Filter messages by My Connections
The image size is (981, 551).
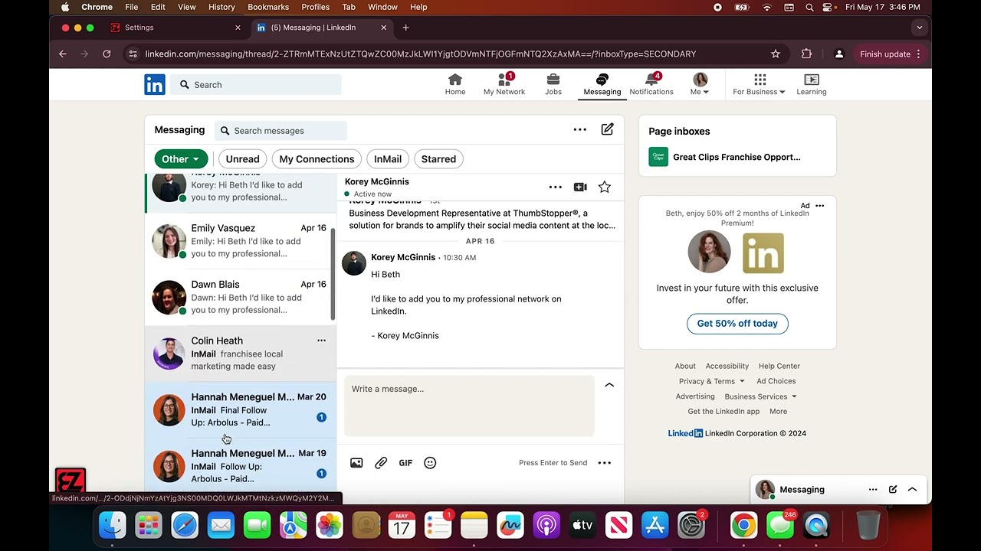click(x=317, y=159)
